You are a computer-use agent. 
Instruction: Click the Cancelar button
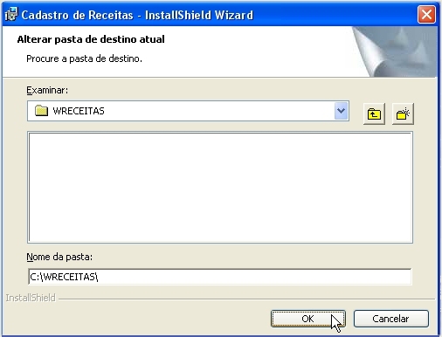point(391,319)
